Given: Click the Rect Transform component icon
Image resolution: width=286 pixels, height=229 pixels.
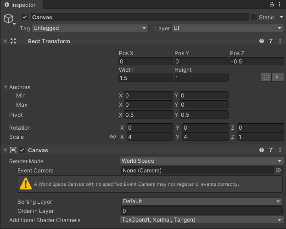Looking at the screenshot, I should click(13, 41).
